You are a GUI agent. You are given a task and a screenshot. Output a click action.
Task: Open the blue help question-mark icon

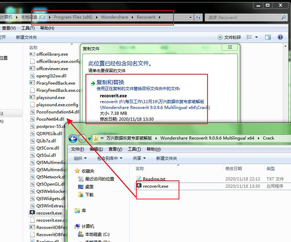click(280, 37)
